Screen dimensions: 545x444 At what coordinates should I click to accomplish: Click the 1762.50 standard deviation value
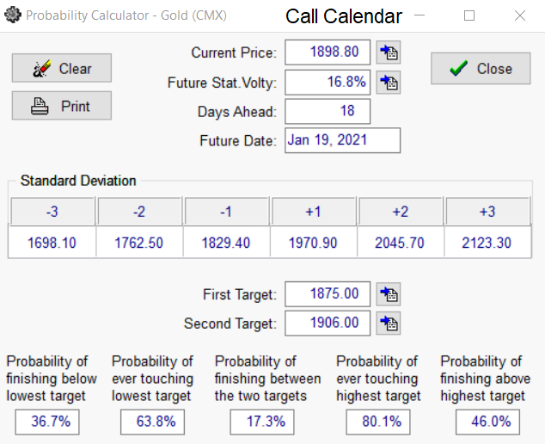tap(139, 243)
